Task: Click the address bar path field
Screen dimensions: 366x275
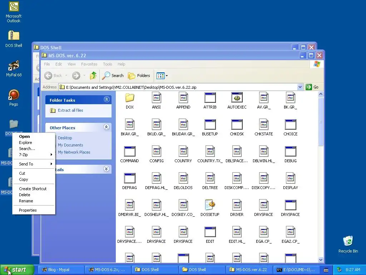Action: [x=178, y=87]
